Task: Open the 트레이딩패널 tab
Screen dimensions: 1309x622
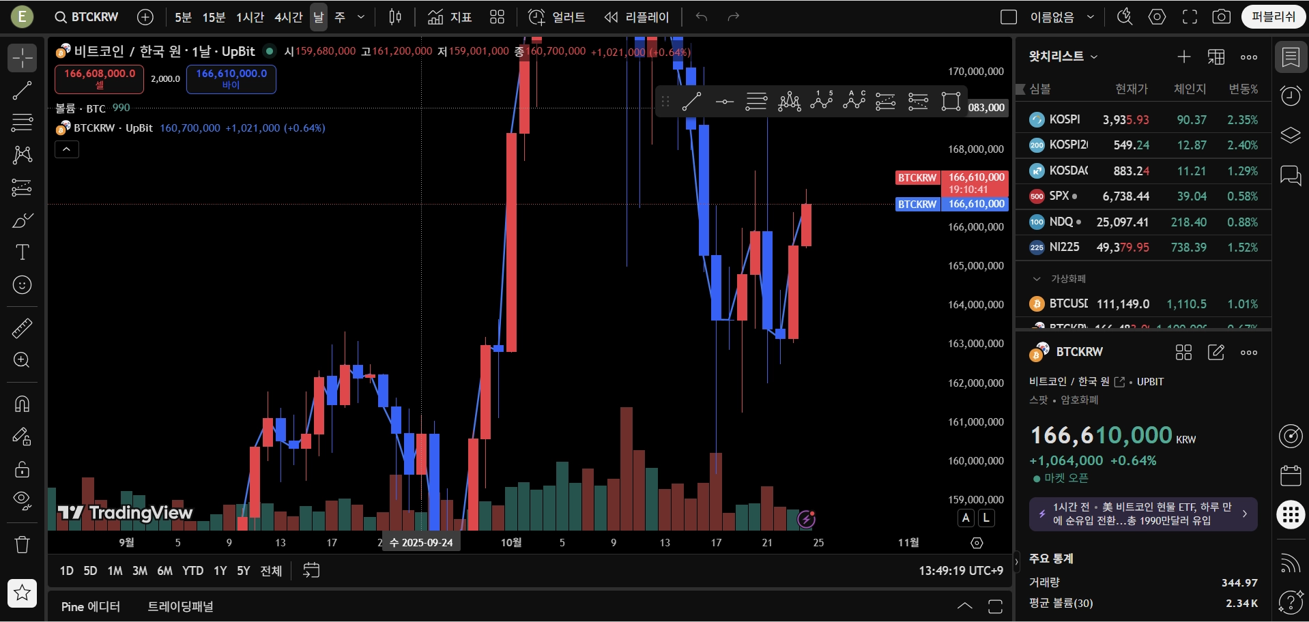Action: pyautogui.click(x=181, y=607)
